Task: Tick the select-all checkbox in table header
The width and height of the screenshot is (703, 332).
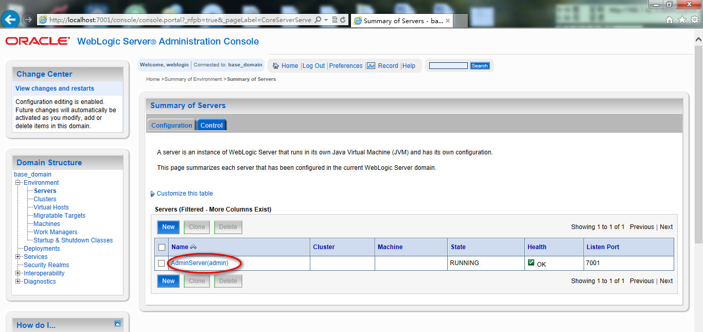Action: 162,247
